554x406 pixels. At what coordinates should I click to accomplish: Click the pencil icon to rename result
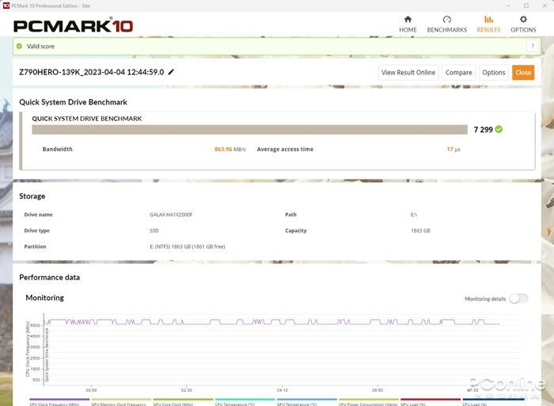click(171, 72)
